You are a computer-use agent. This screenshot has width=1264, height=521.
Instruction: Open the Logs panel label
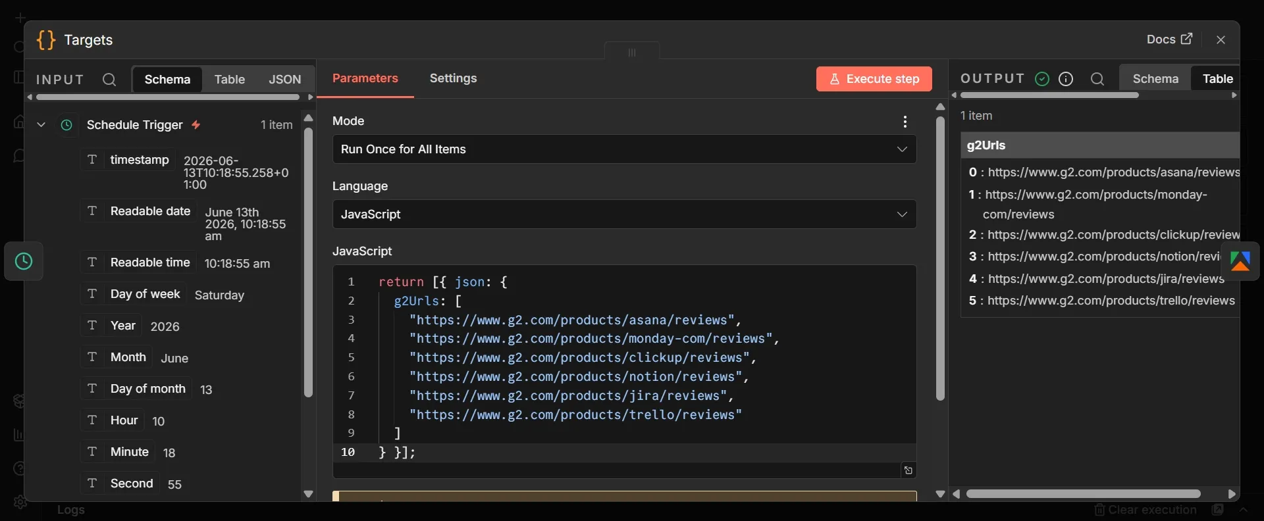(71, 510)
